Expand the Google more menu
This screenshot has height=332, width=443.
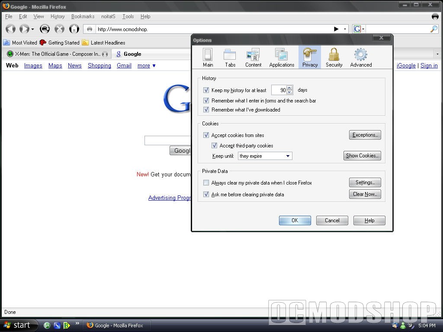(x=146, y=66)
